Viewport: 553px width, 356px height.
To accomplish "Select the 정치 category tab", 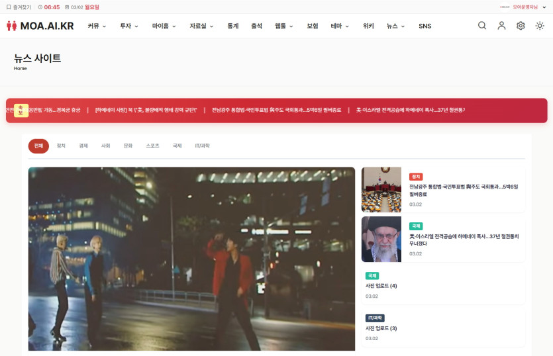I will click(61, 146).
